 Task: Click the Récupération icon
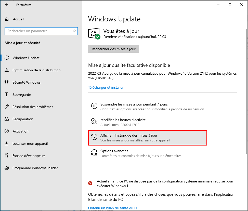tap(7, 119)
